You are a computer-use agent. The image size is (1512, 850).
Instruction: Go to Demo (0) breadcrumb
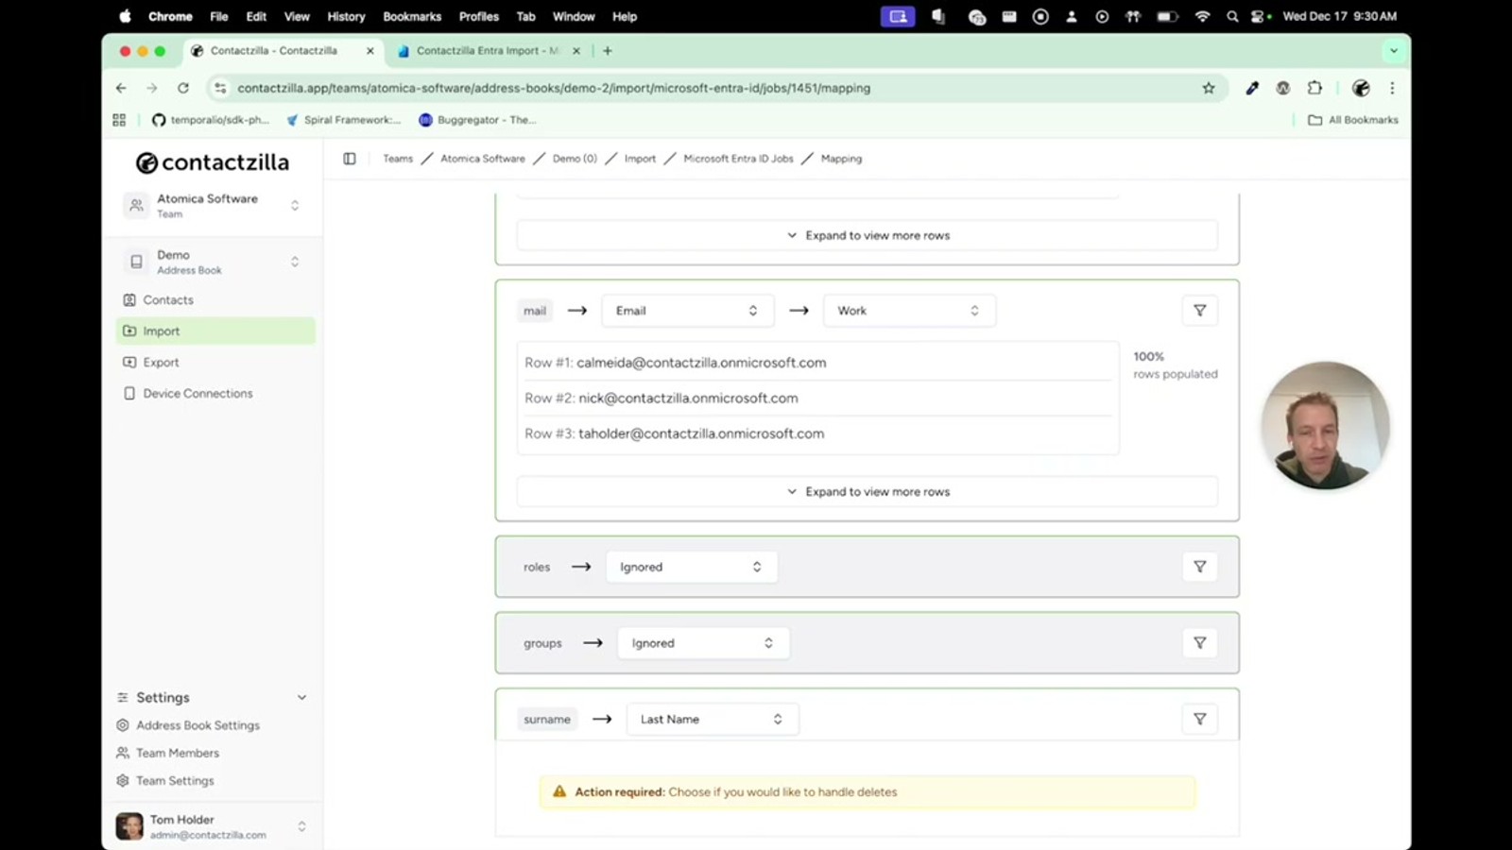click(575, 159)
